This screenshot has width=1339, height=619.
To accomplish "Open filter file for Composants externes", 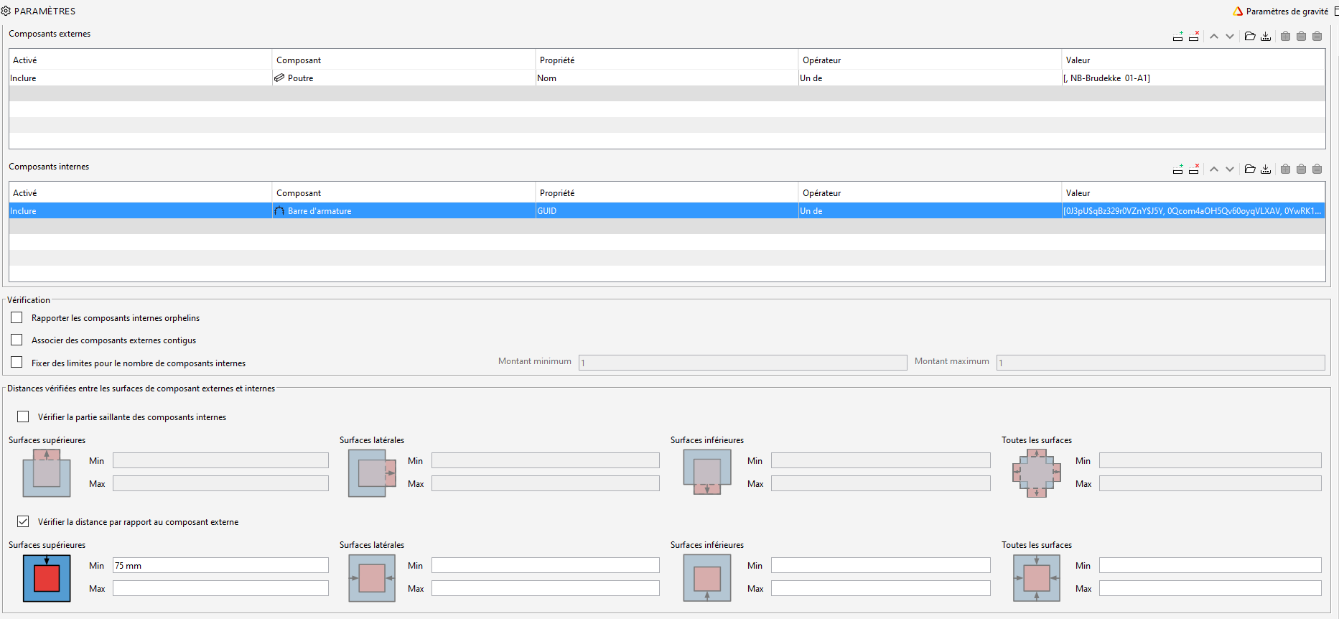I will click(x=1250, y=36).
